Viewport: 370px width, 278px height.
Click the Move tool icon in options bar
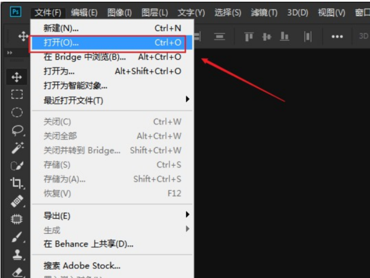pos(23,36)
